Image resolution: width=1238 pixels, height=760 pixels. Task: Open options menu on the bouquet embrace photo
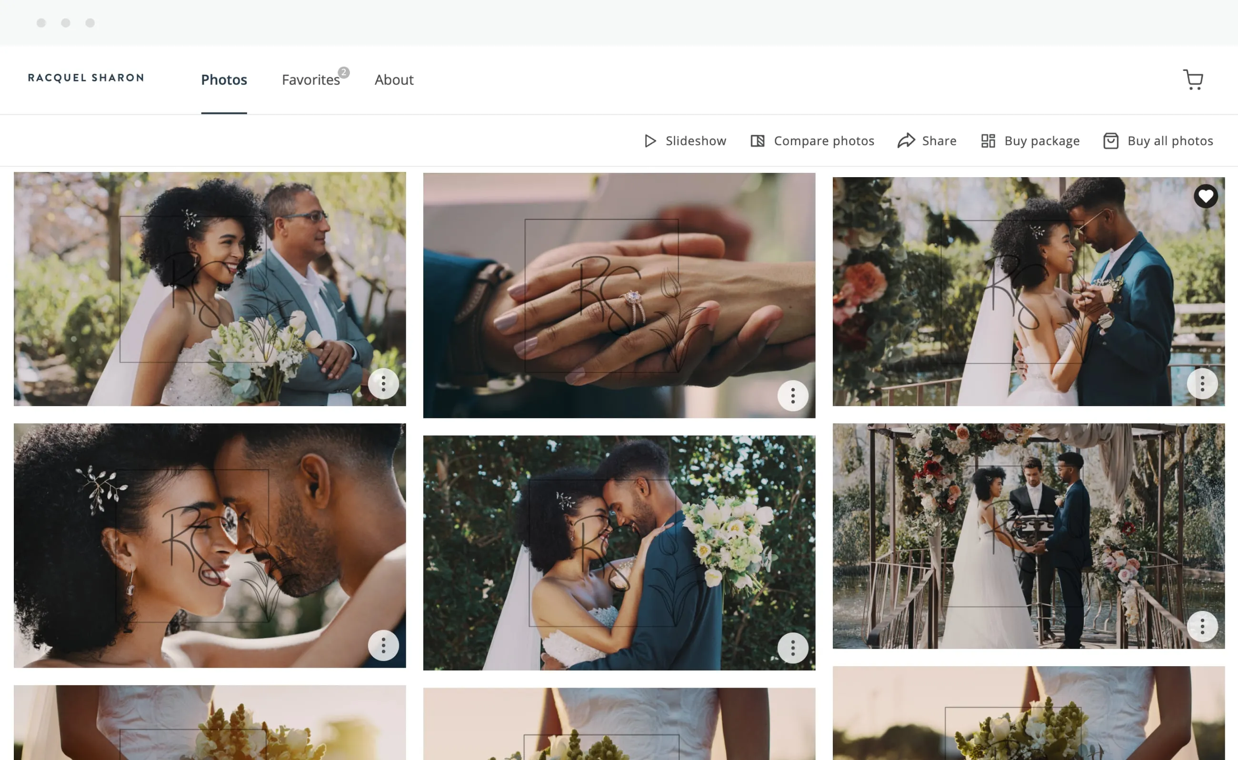[793, 648]
